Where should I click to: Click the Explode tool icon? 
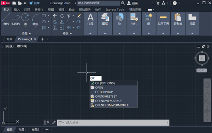(78, 22)
